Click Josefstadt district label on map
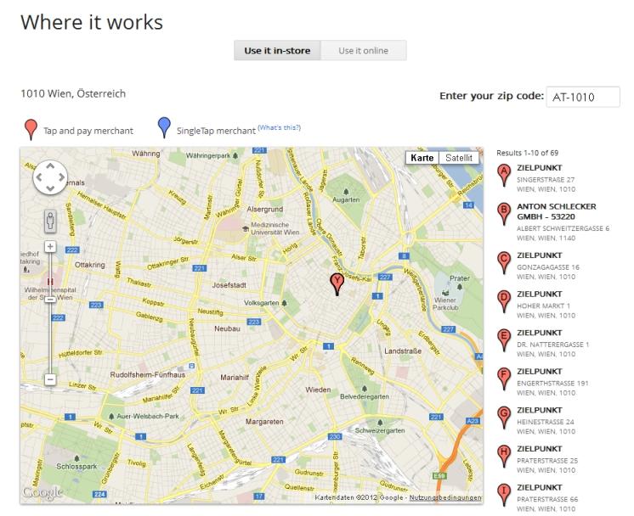This screenshot has width=634, height=516. 229,285
